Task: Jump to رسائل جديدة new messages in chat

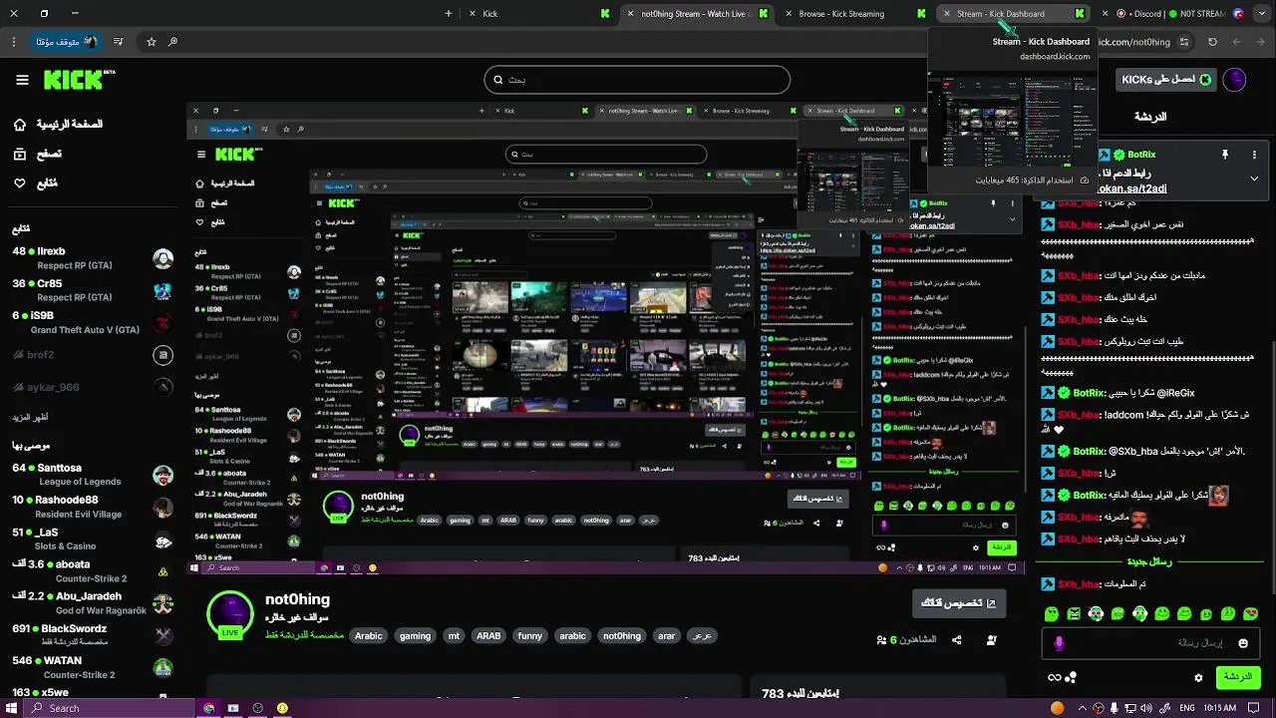Action: (x=1147, y=562)
